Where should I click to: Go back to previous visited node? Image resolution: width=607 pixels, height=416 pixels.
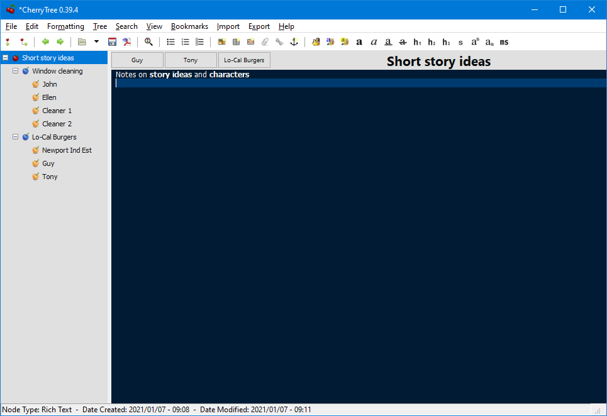point(46,41)
